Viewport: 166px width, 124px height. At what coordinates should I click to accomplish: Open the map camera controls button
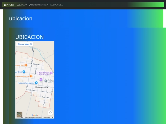(50, 113)
